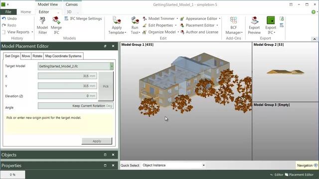Click the lower small export icon beside Export IFC
Viewport: 319px width, 179px height.
point(282,25)
